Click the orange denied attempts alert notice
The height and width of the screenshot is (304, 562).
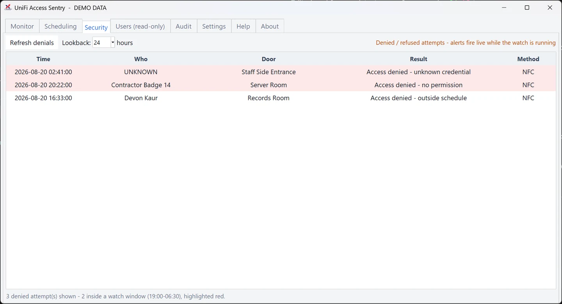click(x=466, y=42)
